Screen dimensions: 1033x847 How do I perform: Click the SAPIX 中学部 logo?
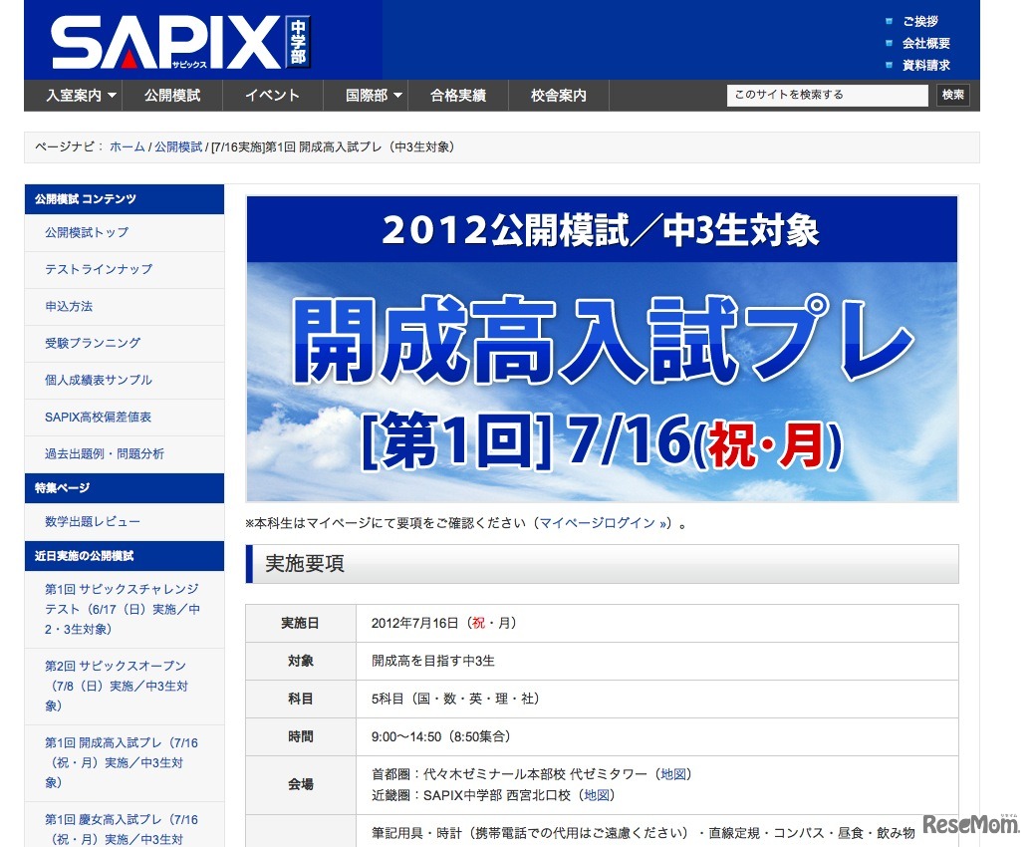click(180, 42)
